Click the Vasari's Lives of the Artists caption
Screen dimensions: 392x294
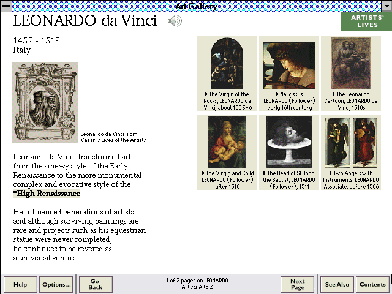coord(113,137)
